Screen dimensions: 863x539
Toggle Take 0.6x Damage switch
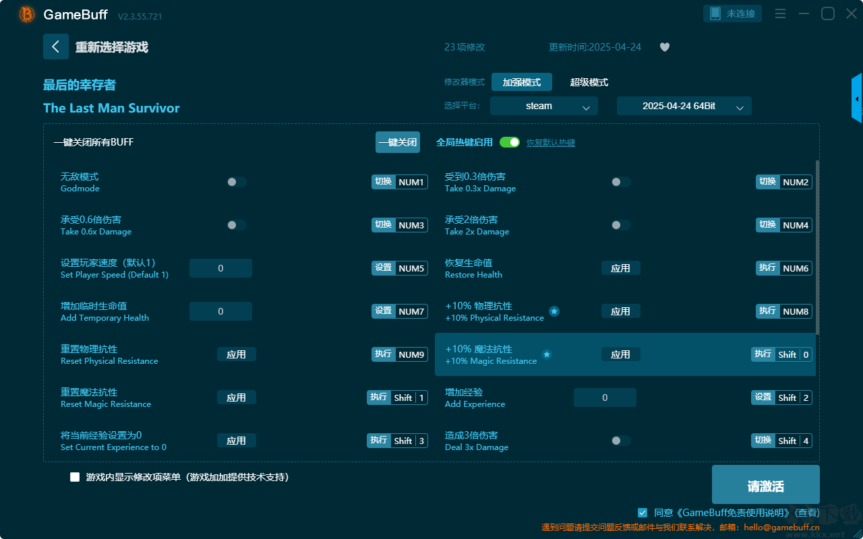click(237, 225)
